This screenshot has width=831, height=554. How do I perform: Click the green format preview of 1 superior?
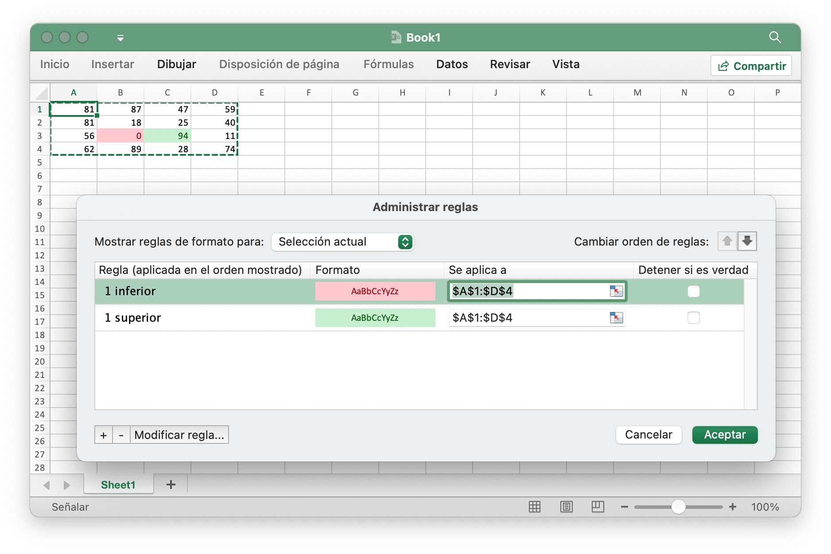[375, 318]
